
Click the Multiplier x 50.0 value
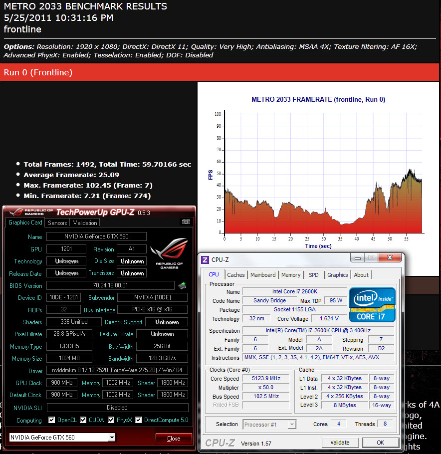[x=266, y=387]
